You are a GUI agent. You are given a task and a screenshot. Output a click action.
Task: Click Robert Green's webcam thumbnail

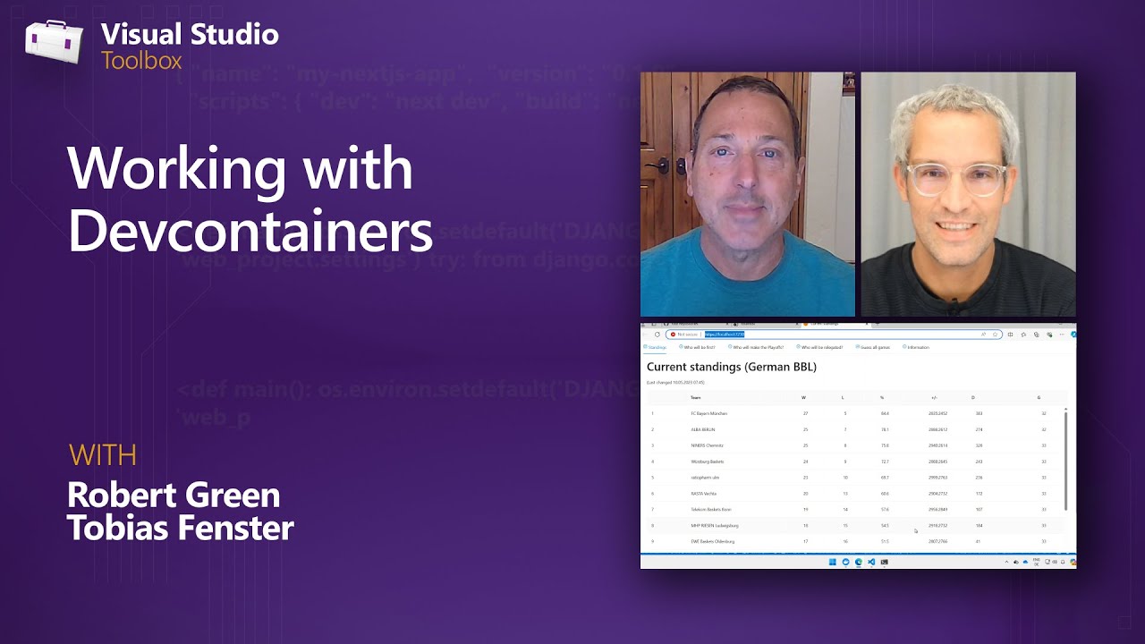(748, 194)
